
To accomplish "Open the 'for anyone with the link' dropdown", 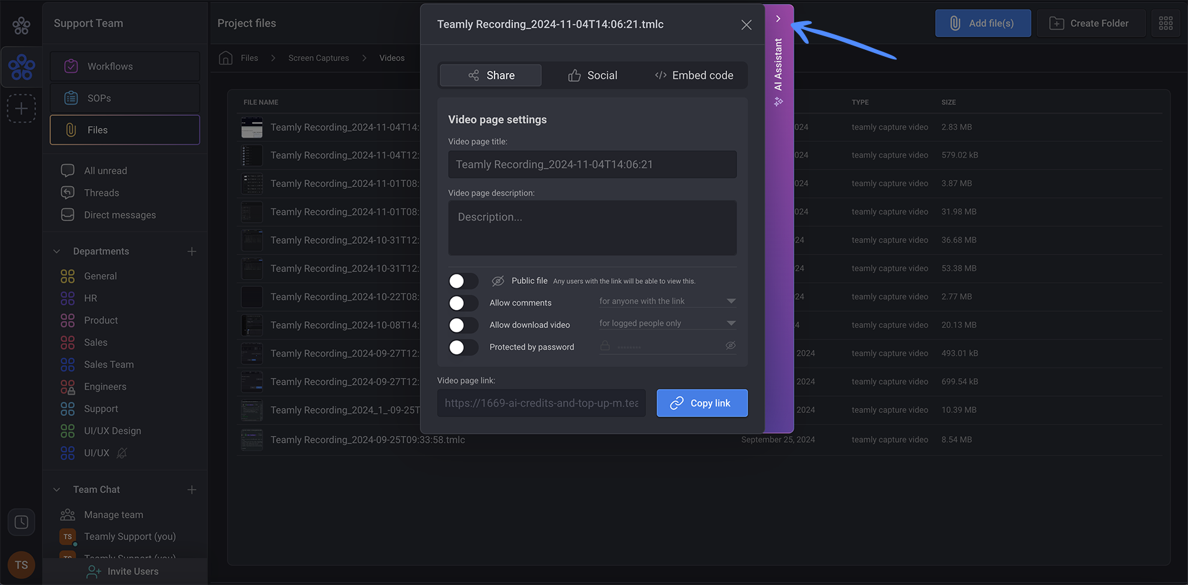I will (667, 301).
